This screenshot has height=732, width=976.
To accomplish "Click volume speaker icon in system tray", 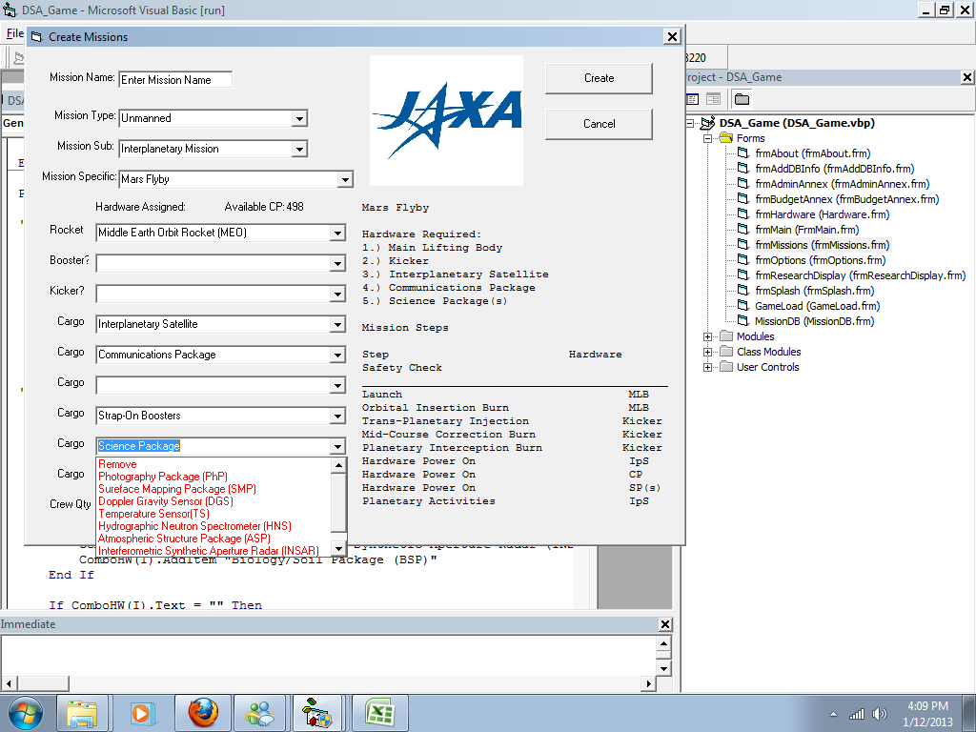I will pos(880,714).
